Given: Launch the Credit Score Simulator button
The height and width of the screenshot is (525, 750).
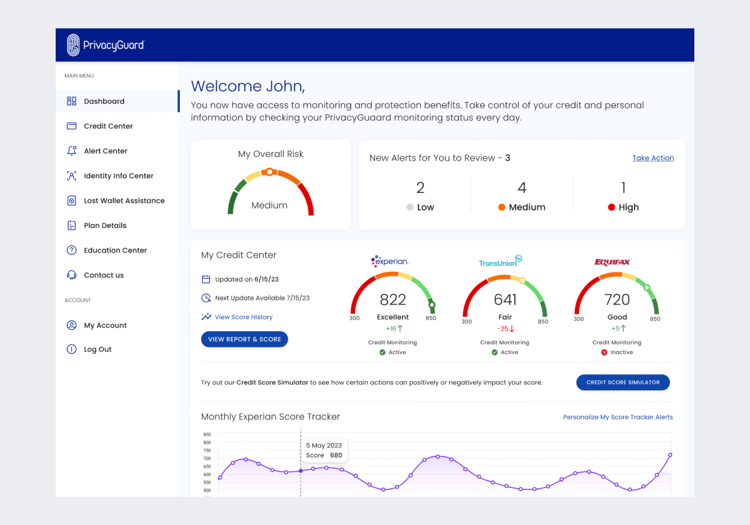Looking at the screenshot, I should click(623, 382).
